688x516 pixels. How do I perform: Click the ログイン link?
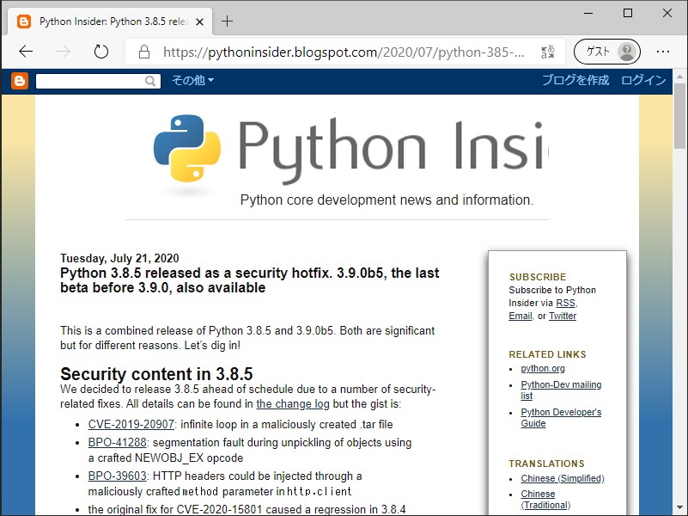645,80
